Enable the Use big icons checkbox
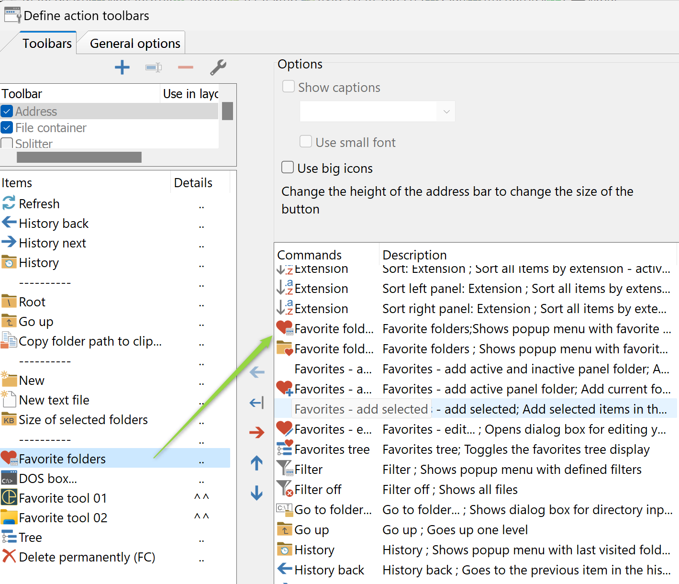Image resolution: width=679 pixels, height=584 pixels. (288, 168)
